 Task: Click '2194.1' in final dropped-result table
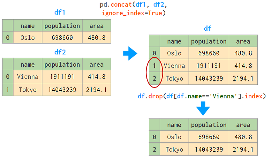point(243,149)
